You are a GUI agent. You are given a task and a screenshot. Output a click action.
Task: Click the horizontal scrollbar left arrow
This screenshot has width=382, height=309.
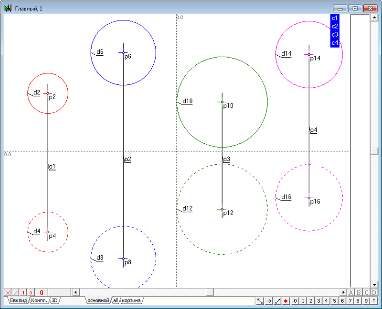click(76, 292)
